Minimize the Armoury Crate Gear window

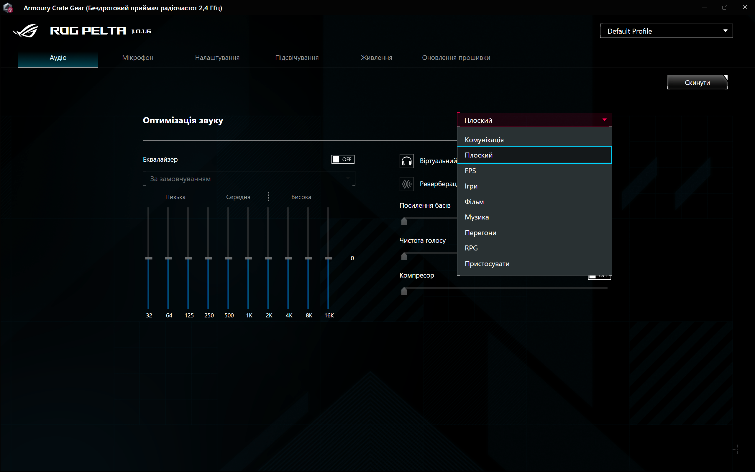(704, 7)
